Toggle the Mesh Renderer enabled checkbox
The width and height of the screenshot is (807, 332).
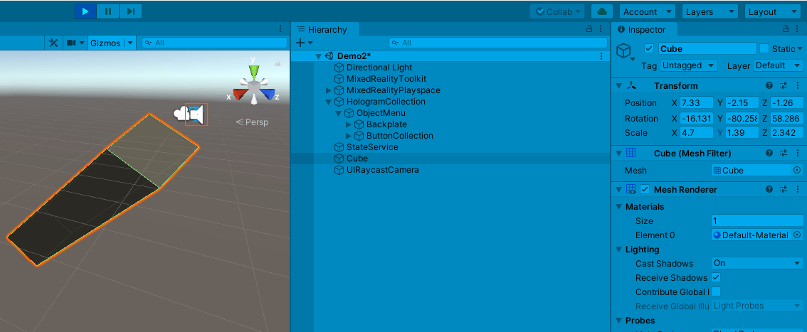(644, 189)
